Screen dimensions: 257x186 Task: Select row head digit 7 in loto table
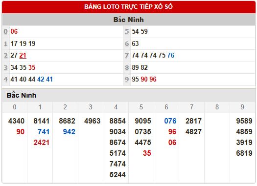pos(127,55)
